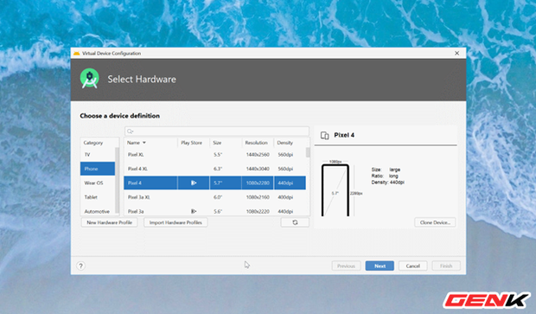The image size is (536, 314).
Task: Select the Phone category
Action: [98, 169]
